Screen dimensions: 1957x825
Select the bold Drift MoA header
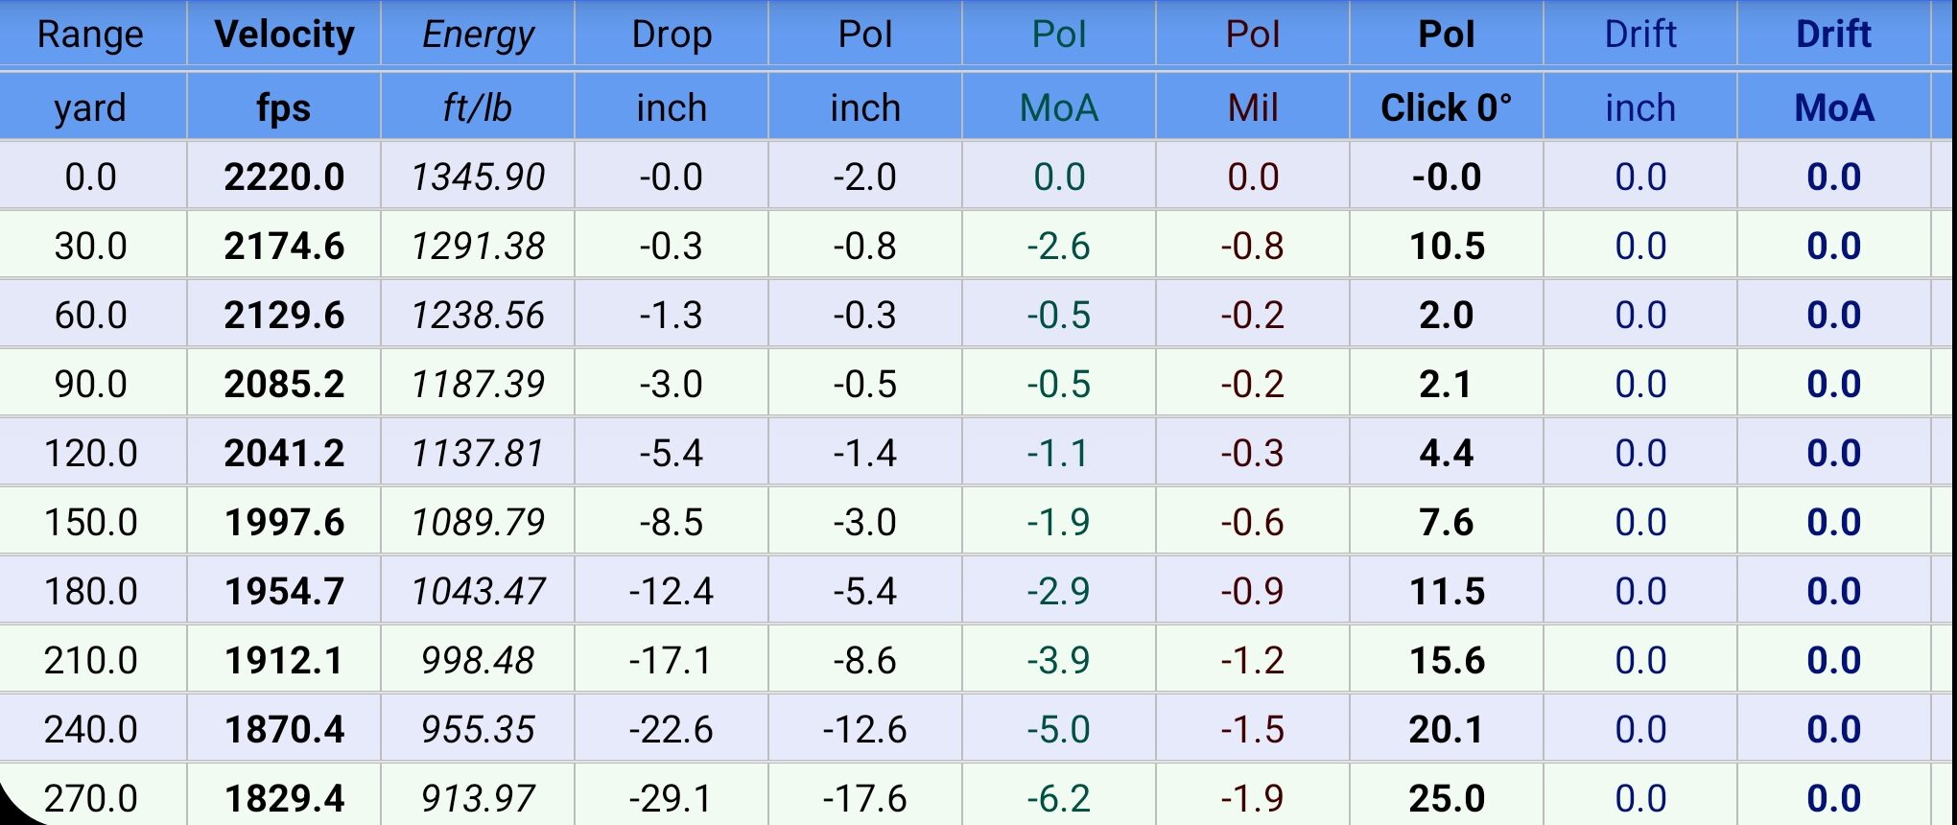coord(1834,35)
